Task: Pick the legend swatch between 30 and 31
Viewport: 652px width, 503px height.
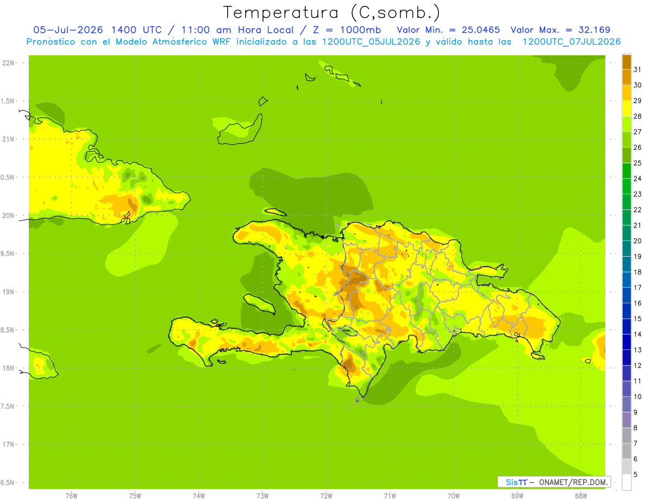Action: [626, 78]
